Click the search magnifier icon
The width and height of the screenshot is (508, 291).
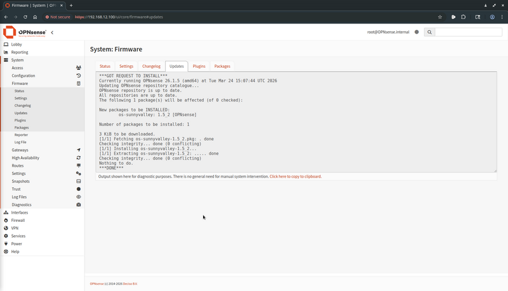[429, 32]
